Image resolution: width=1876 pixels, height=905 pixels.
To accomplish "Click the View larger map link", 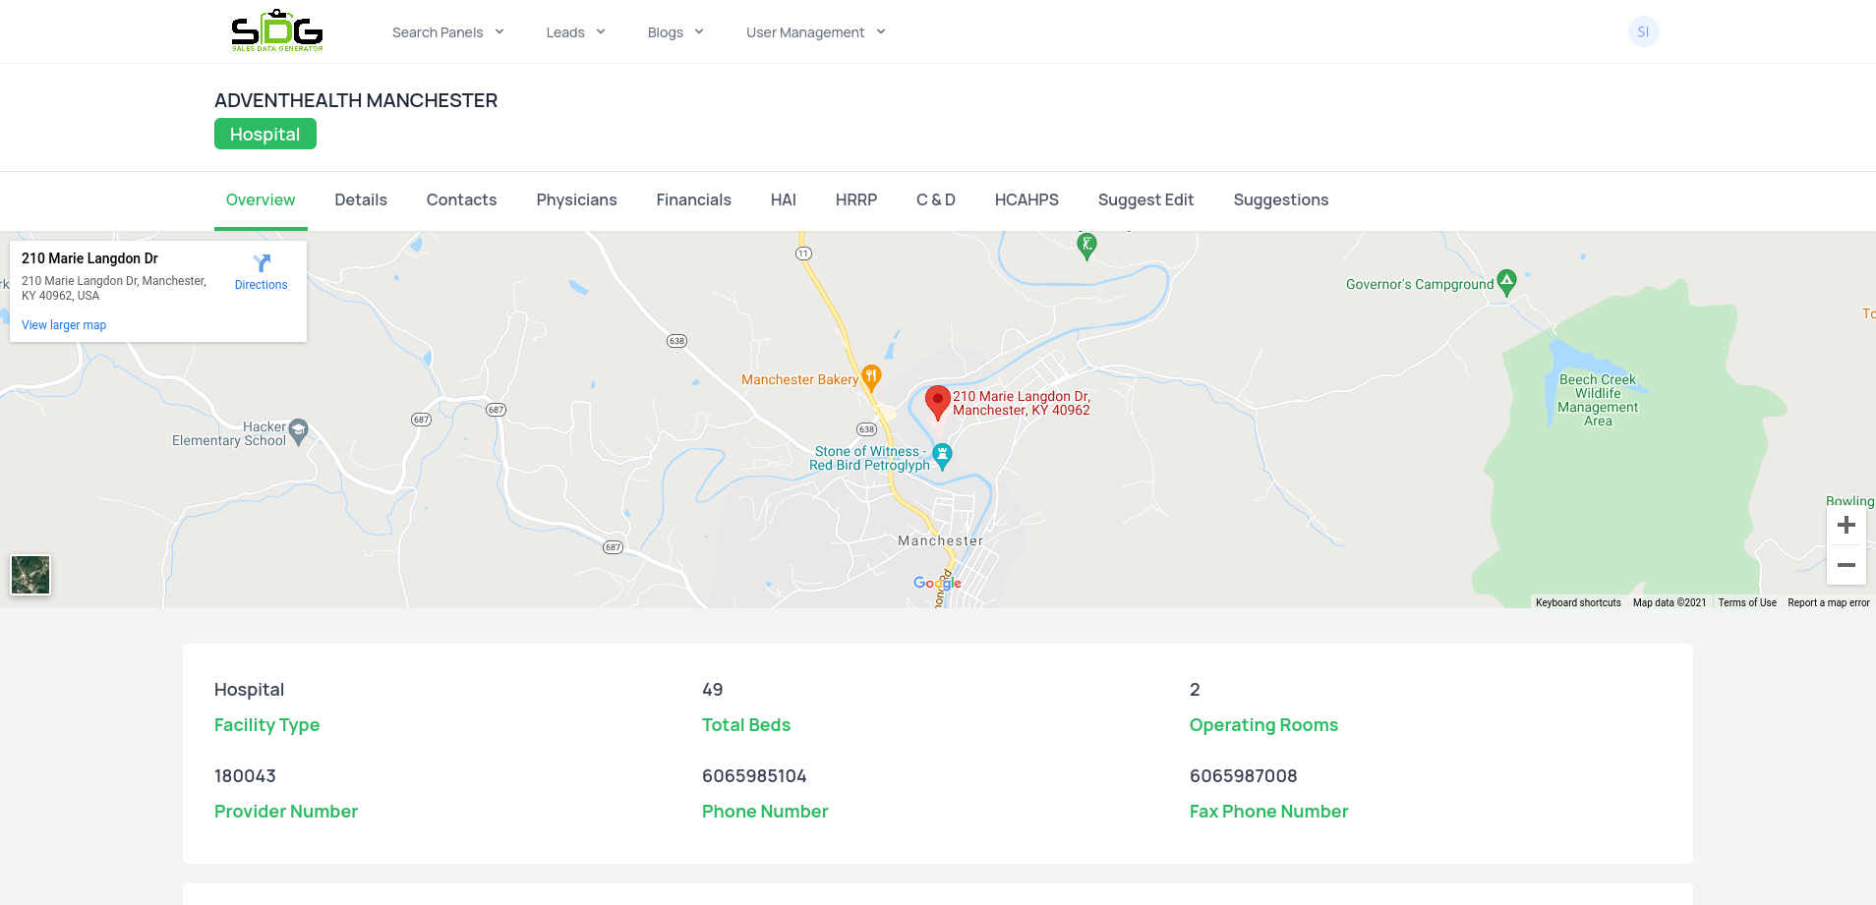I will point(64,325).
